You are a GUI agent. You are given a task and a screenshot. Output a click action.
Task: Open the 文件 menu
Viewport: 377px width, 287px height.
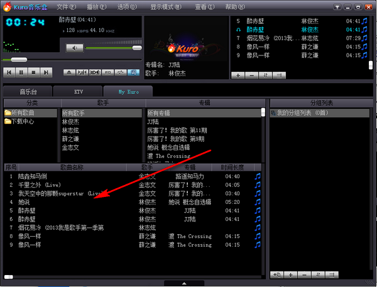tap(67, 7)
